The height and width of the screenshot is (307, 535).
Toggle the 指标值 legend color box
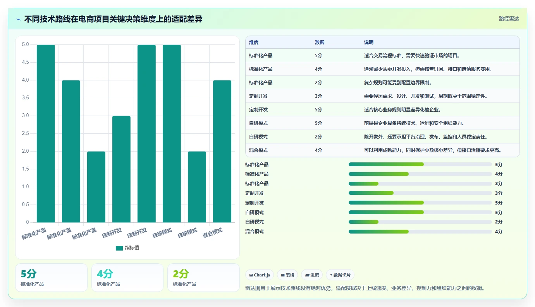119,248
